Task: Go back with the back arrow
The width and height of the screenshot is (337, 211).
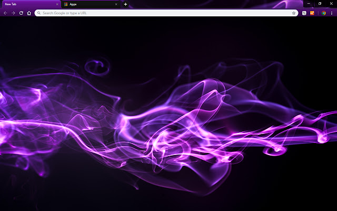Action: coord(5,13)
